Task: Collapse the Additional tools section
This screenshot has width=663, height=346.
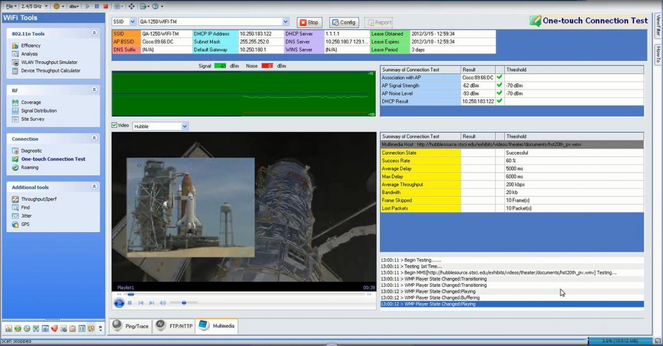Action: click(94, 187)
